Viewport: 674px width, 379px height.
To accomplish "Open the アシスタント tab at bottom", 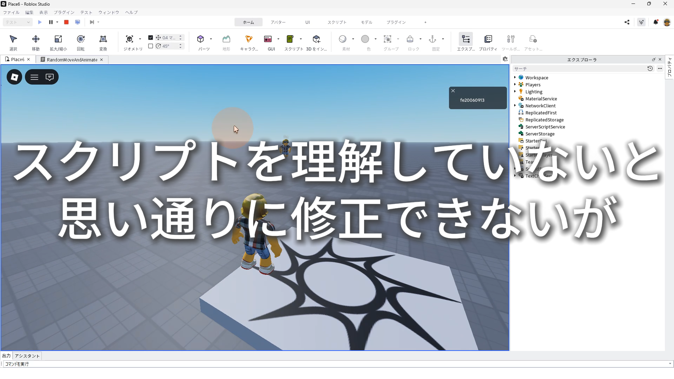I will click(27, 356).
